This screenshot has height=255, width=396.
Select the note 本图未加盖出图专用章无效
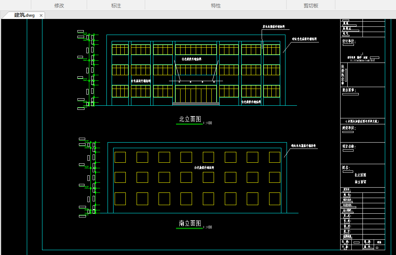tap(362, 121)
